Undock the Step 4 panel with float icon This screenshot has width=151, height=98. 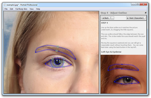click(x=145, y=13)
